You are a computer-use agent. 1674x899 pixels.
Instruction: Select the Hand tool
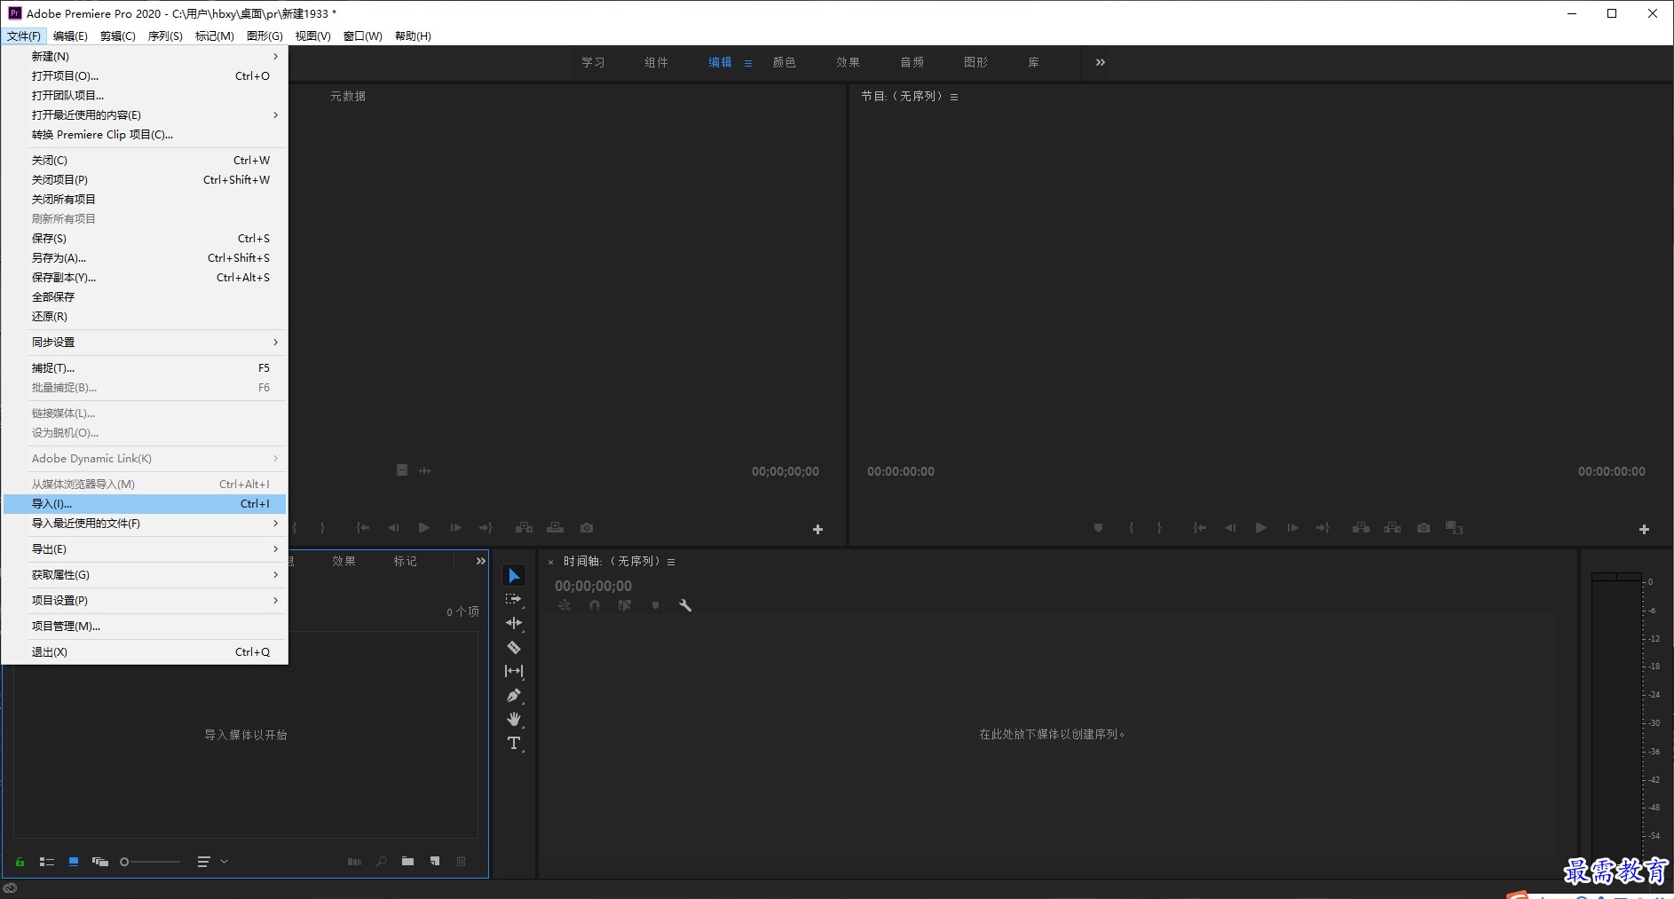coord(514,720)
